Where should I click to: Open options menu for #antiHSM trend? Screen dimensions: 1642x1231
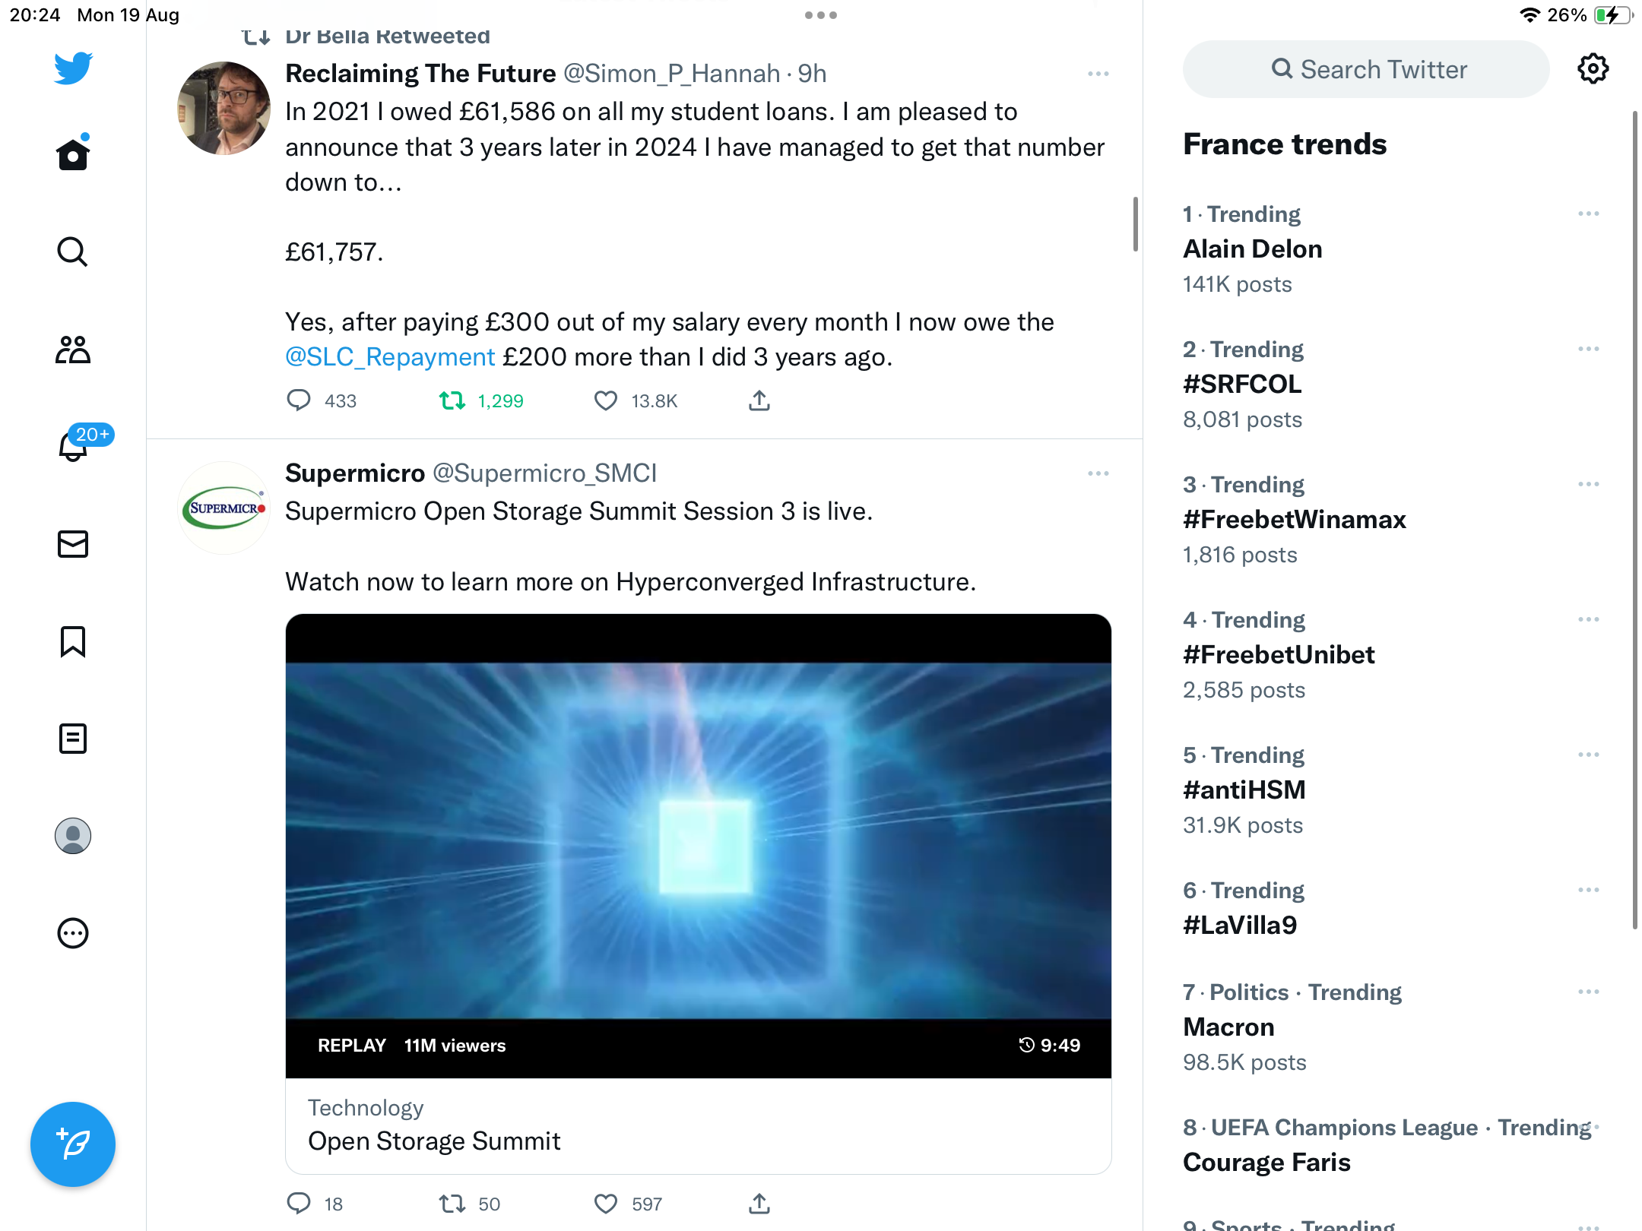(x=1588, y=755)
